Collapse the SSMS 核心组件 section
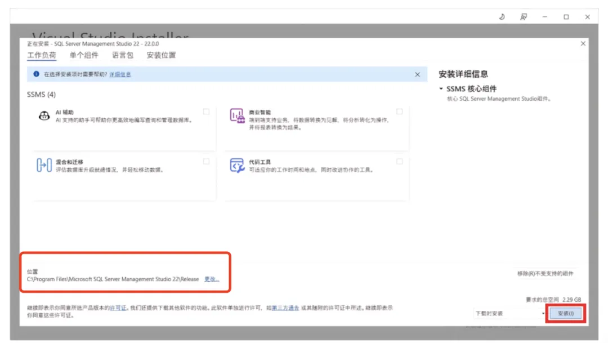This screenshot has height=343, width=608. [x=441, y=88]
